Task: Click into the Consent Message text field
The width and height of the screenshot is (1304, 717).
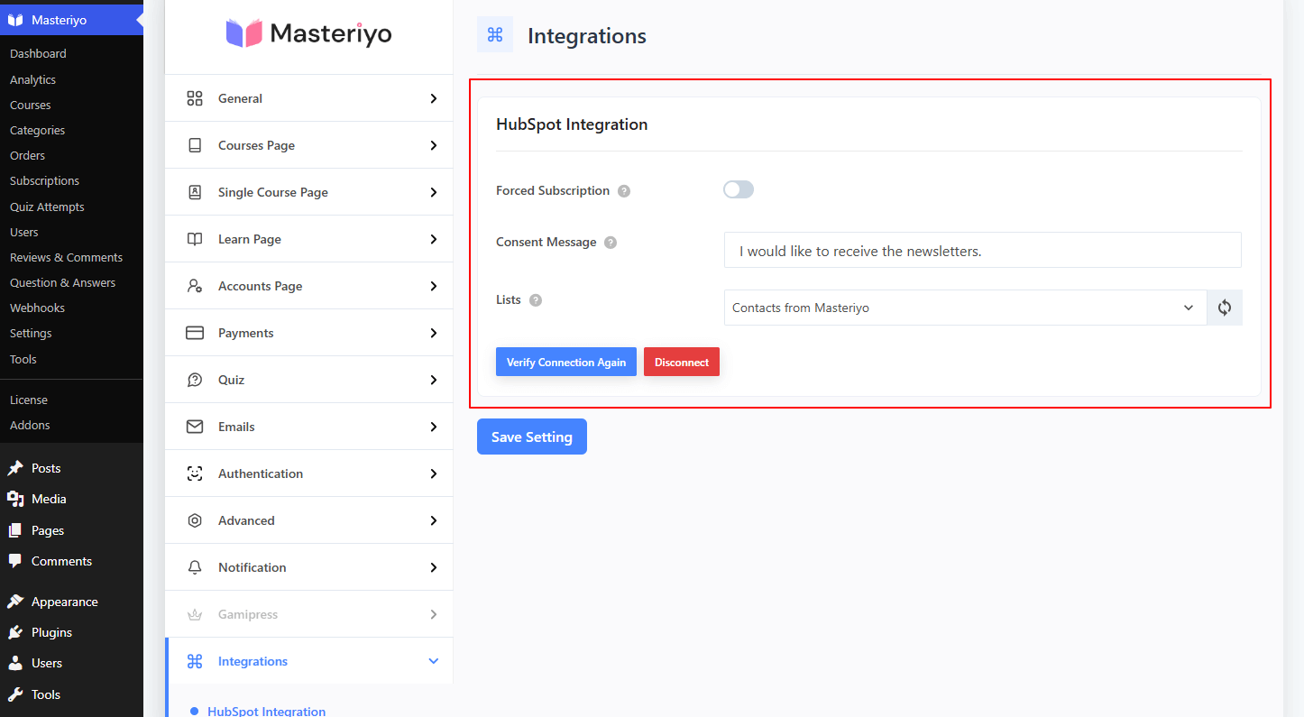Action: (983, 250)
